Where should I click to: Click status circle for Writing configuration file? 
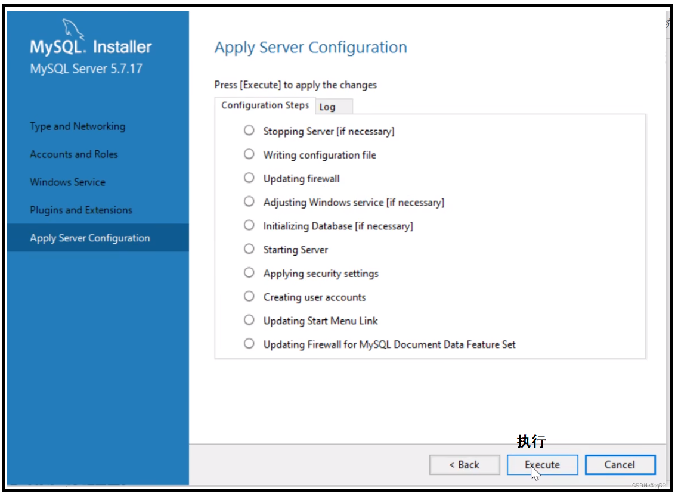pyautogui.click(x=249, y=154)
